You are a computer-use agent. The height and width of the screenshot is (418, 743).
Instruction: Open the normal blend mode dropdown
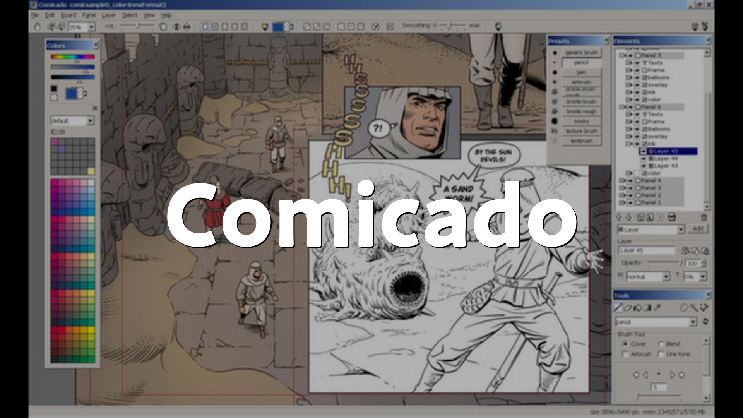point(666,277)
